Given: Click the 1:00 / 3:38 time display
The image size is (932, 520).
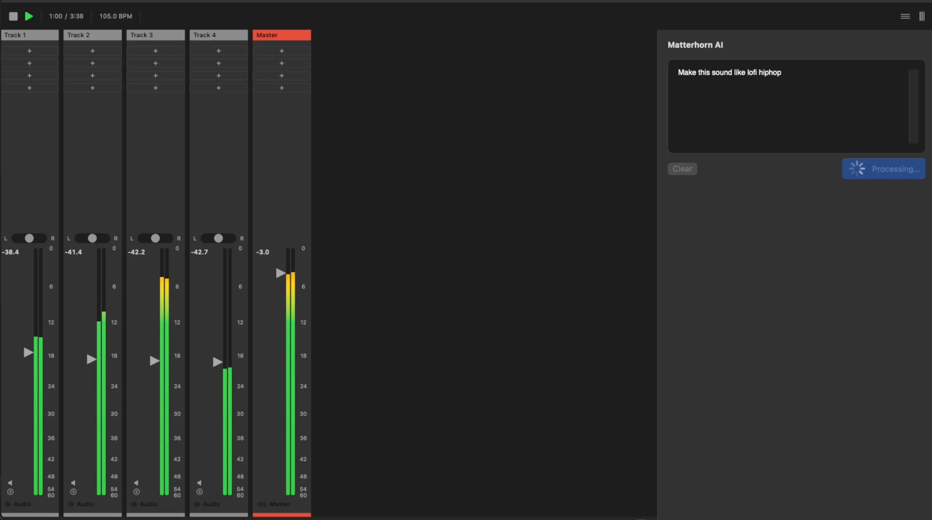Looking at the screenshot, I should 66,16.
